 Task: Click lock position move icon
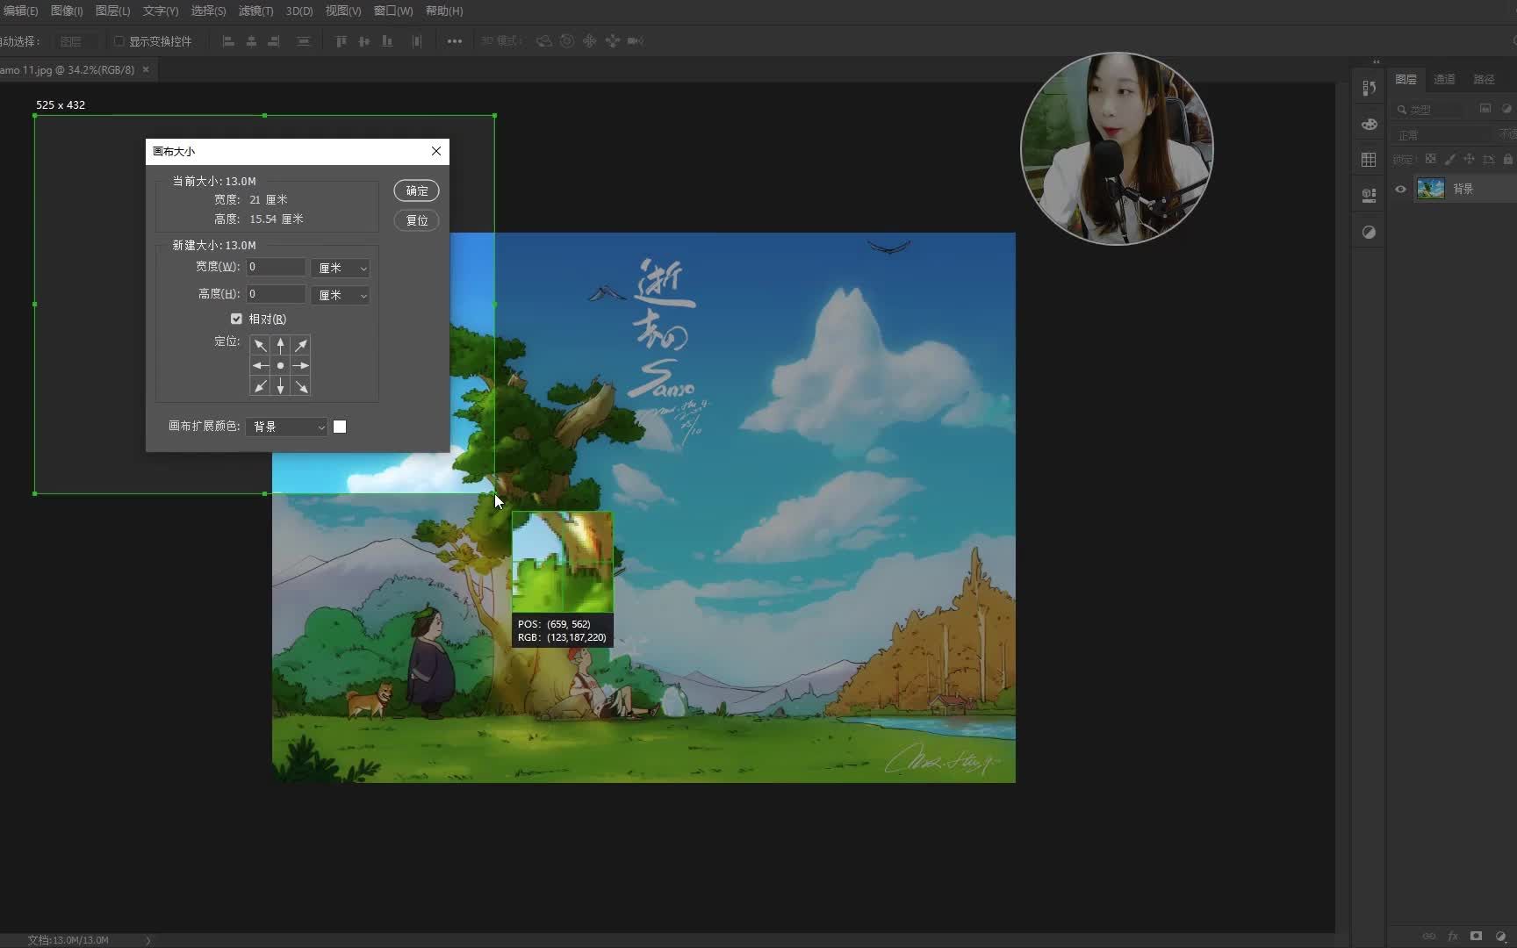point(1469,160)
